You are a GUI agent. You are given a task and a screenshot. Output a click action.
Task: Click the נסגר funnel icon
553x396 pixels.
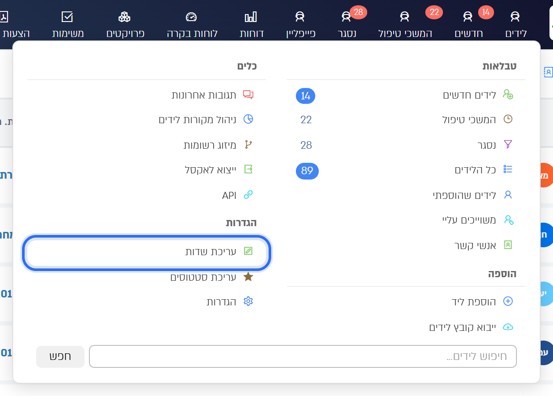tap(508, 144)
